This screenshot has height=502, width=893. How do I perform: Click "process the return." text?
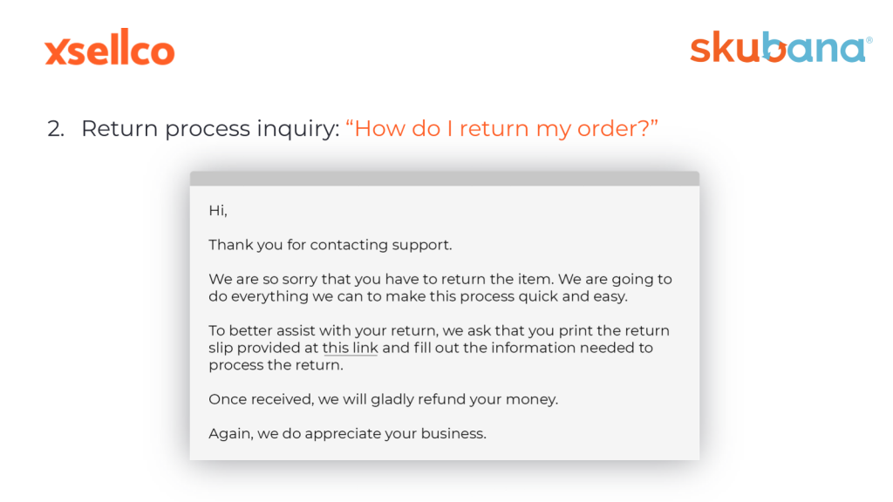[276, 365]
